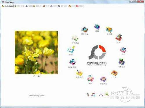Click the person silhouette icon at bottom
Screen dimensions: 145x108
(x=101, y=94)
